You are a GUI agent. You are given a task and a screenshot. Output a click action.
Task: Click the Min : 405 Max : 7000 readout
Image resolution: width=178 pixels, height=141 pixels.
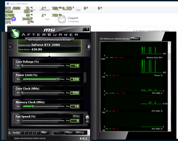(x=115, y=58)
